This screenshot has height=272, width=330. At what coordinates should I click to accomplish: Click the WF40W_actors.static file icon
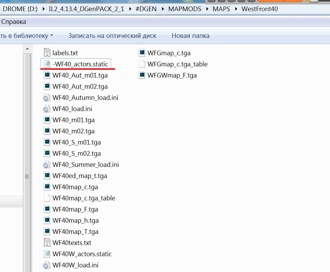tap(47, 254)
